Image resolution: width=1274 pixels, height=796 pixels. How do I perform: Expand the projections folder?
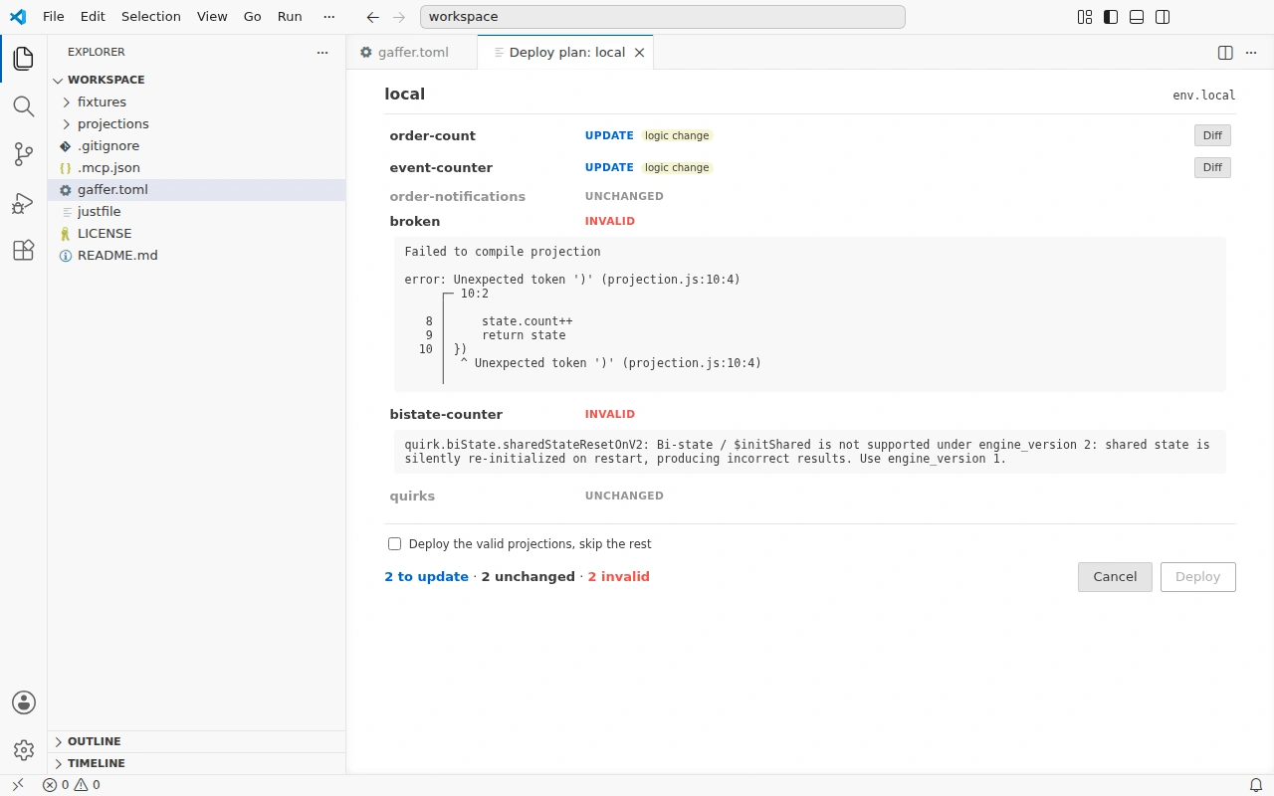tap(197, 123)
